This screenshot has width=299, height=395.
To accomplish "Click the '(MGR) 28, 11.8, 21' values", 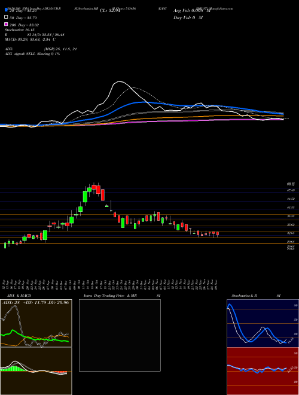I will click(x=60, y=49).
